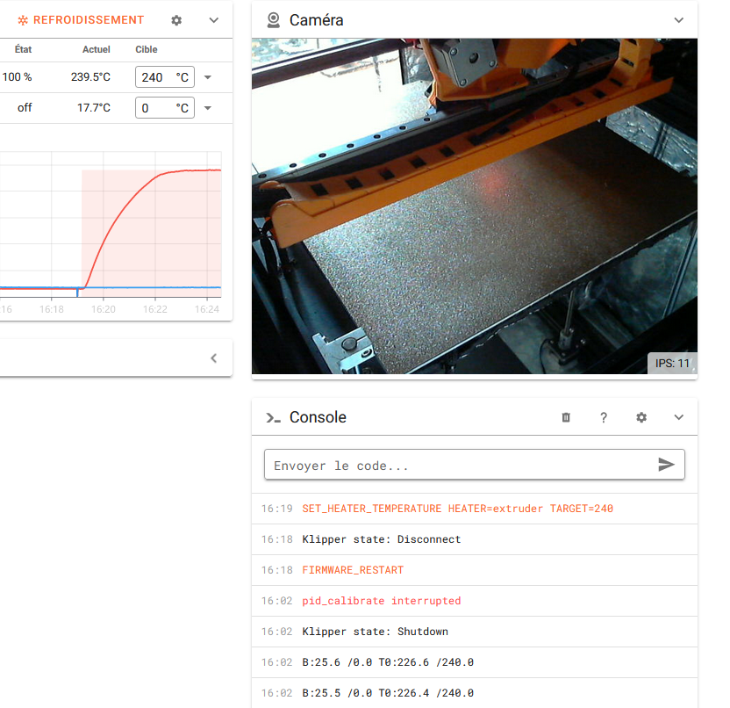
Task: Open preset dropdown for 0 °C target
Action: [x=208, y=108]
